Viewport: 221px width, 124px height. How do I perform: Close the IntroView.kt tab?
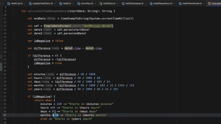(x=95, y=3)
